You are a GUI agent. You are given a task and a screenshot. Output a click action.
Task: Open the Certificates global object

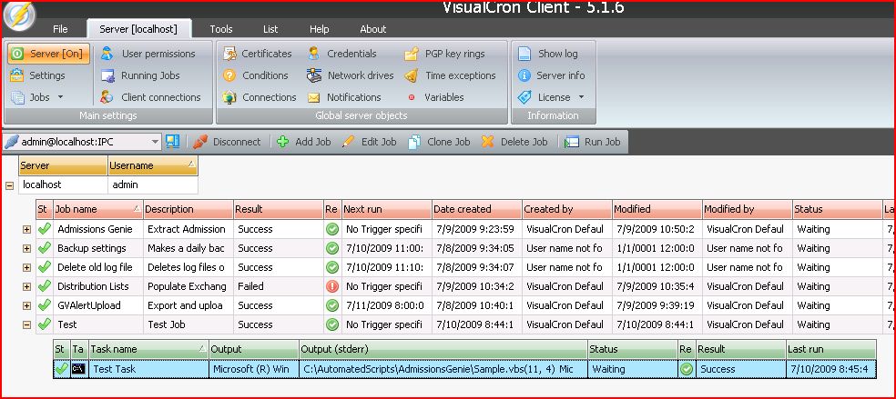[x=258, y=54]
